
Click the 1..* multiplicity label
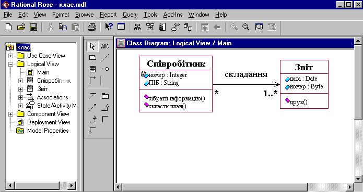point(271,93)
